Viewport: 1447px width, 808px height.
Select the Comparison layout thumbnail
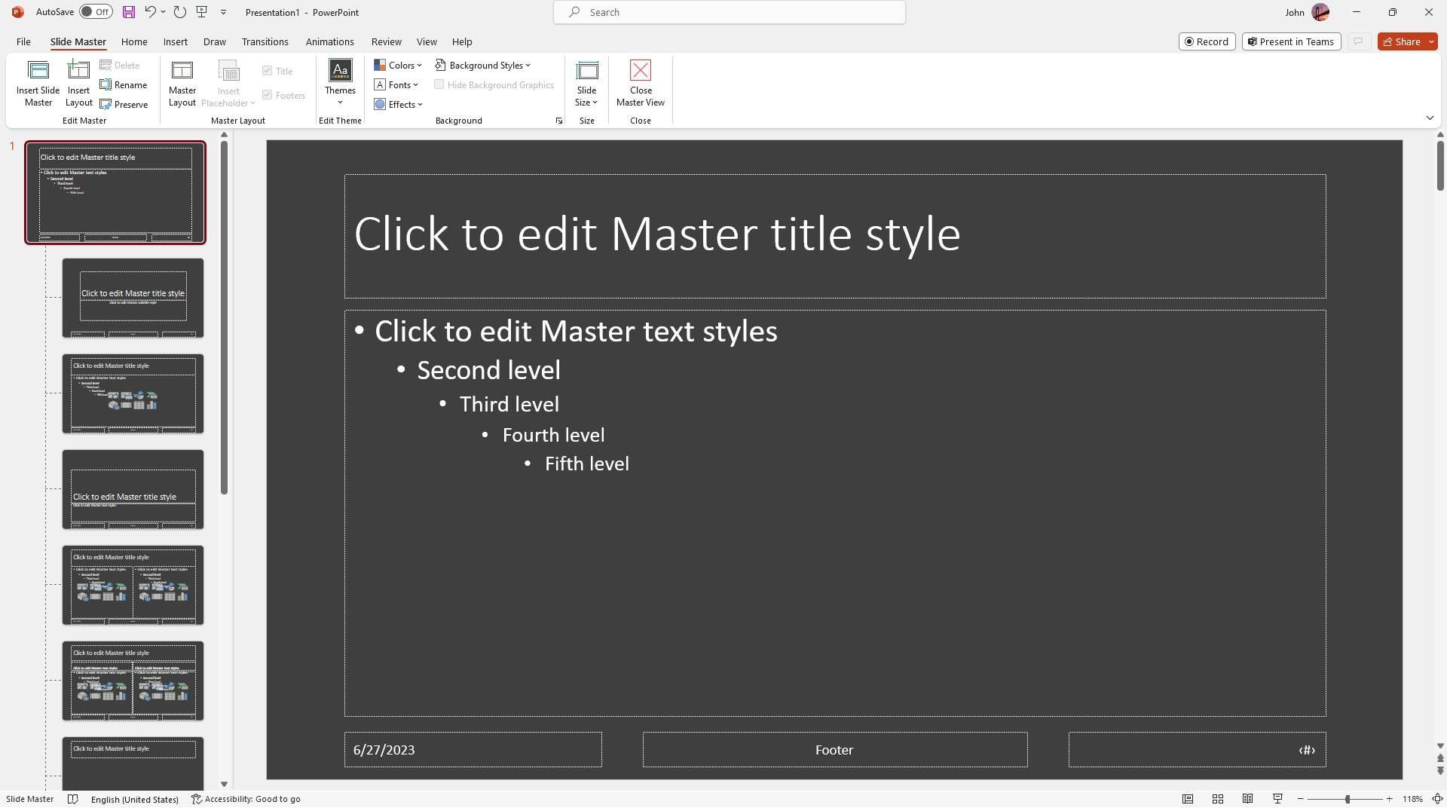click(x=133, y=681)
